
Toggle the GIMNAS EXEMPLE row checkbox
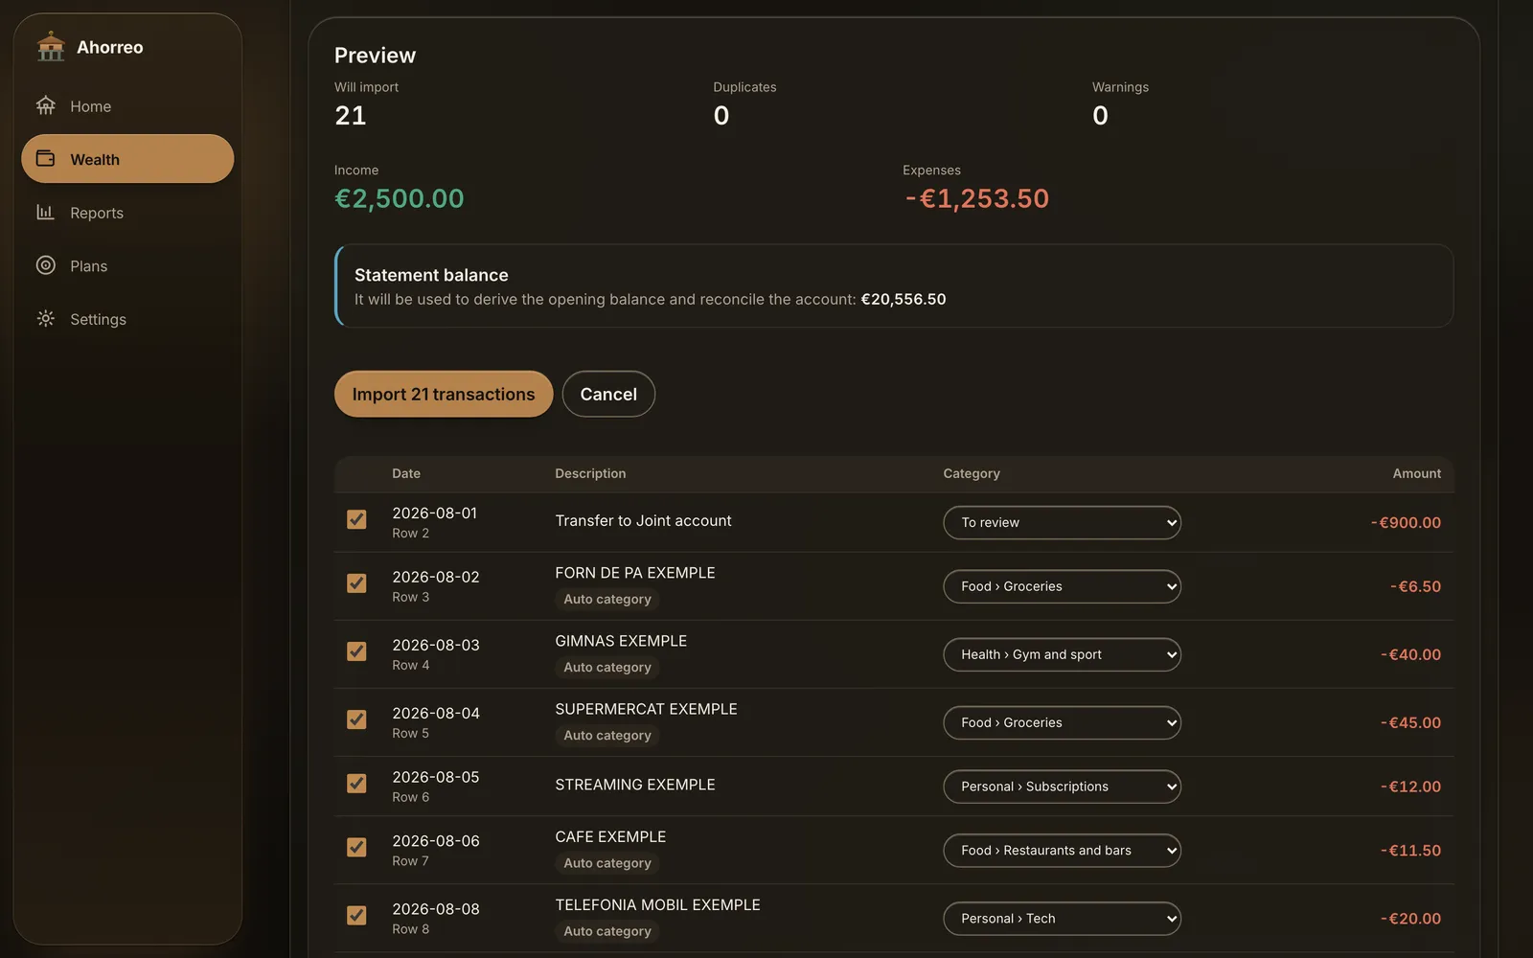click(356, 651)
